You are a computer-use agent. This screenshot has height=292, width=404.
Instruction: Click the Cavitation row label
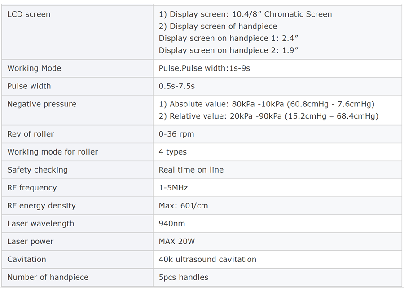point(26,260)
